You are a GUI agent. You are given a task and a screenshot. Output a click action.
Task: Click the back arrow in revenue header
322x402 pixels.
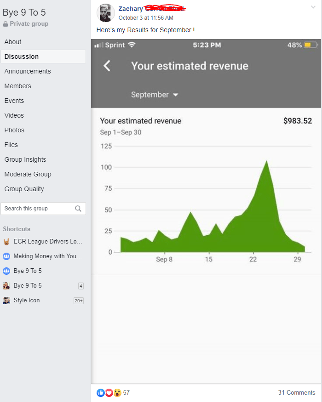tap(107, 66)
